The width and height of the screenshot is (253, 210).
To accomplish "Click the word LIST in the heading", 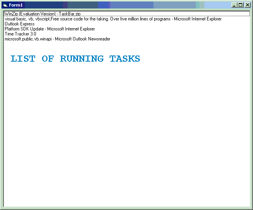I will point(22,59).
